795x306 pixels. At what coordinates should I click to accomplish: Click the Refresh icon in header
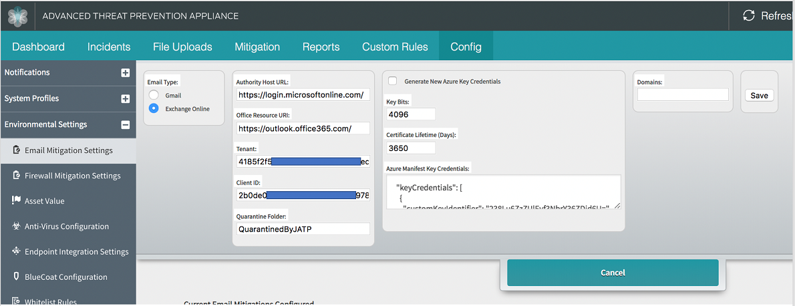pos(749,15)
